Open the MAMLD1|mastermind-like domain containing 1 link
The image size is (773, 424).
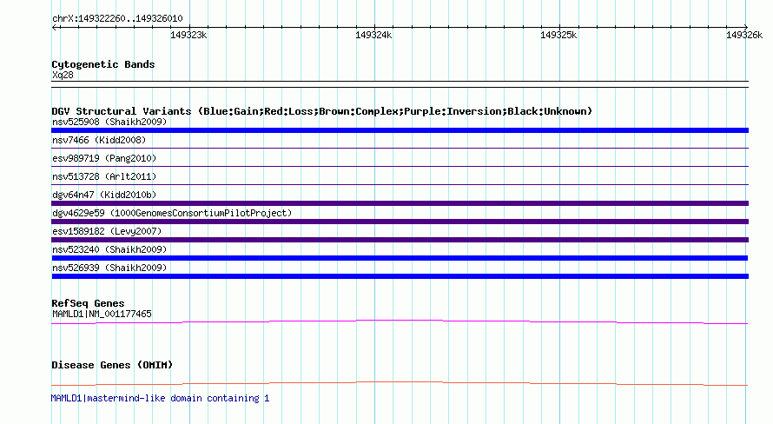[x=160, y=398]
